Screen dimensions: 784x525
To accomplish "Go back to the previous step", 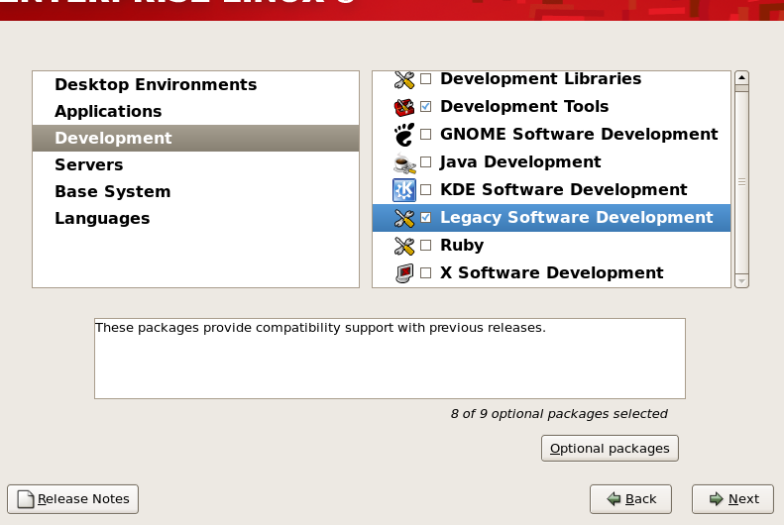I will [x=630, y=499].
